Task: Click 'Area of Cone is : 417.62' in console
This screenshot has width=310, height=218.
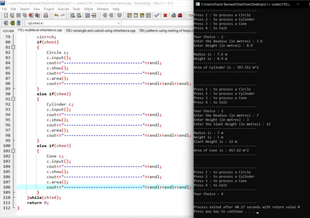Action: 221,151
